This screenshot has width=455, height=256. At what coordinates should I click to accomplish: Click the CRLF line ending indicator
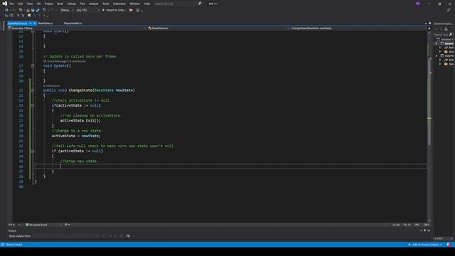click(x=426, y=225)
